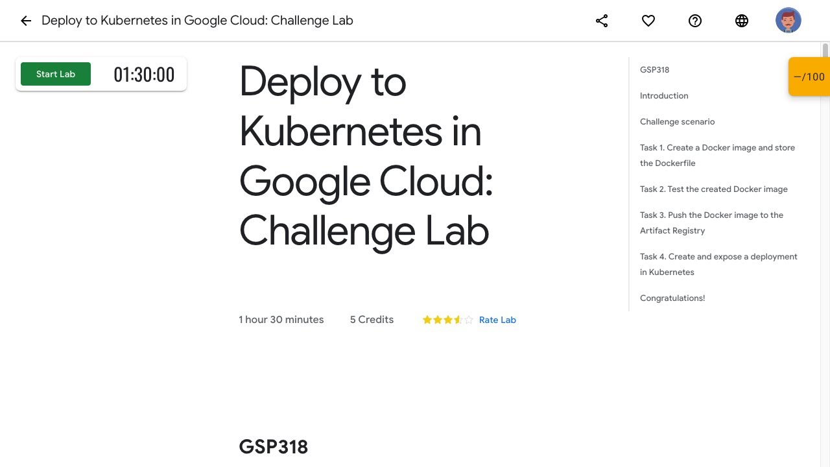
Task: Open Task 1 Create a Docker image
Action: (717, 155)
